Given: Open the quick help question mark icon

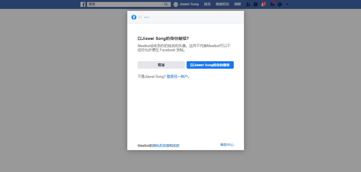Looking at the screenshot, I should click(x=280, y=4).
